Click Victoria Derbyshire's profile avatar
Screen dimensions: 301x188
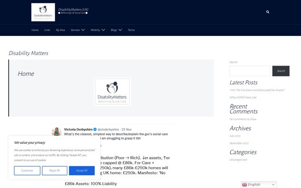56,132
